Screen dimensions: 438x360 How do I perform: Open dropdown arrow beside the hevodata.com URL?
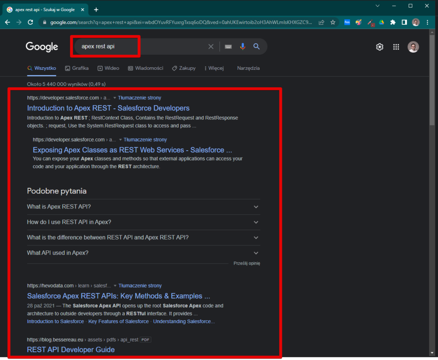[x=115, y=286]
